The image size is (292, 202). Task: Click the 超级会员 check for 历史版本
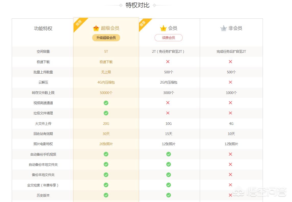tap(106, 195)
